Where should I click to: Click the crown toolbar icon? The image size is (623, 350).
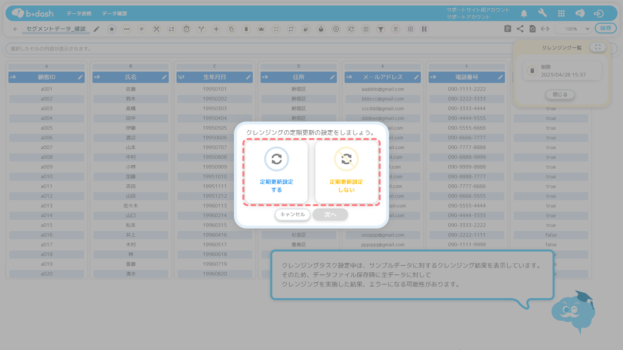[261, 29]
